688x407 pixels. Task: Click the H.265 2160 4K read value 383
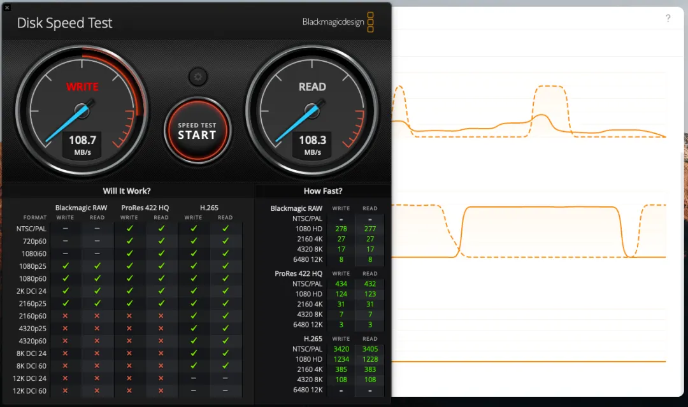[370, 369]
